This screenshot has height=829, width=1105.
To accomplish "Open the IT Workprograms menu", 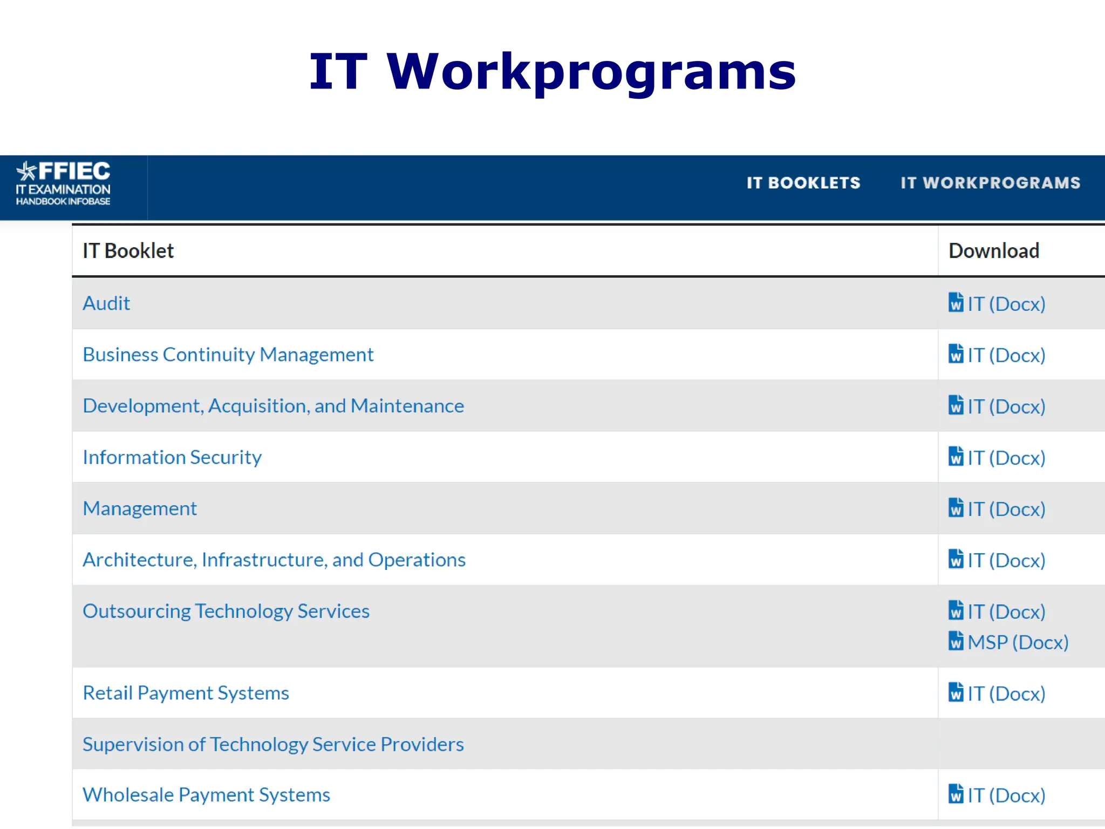I will click(991, 183).
